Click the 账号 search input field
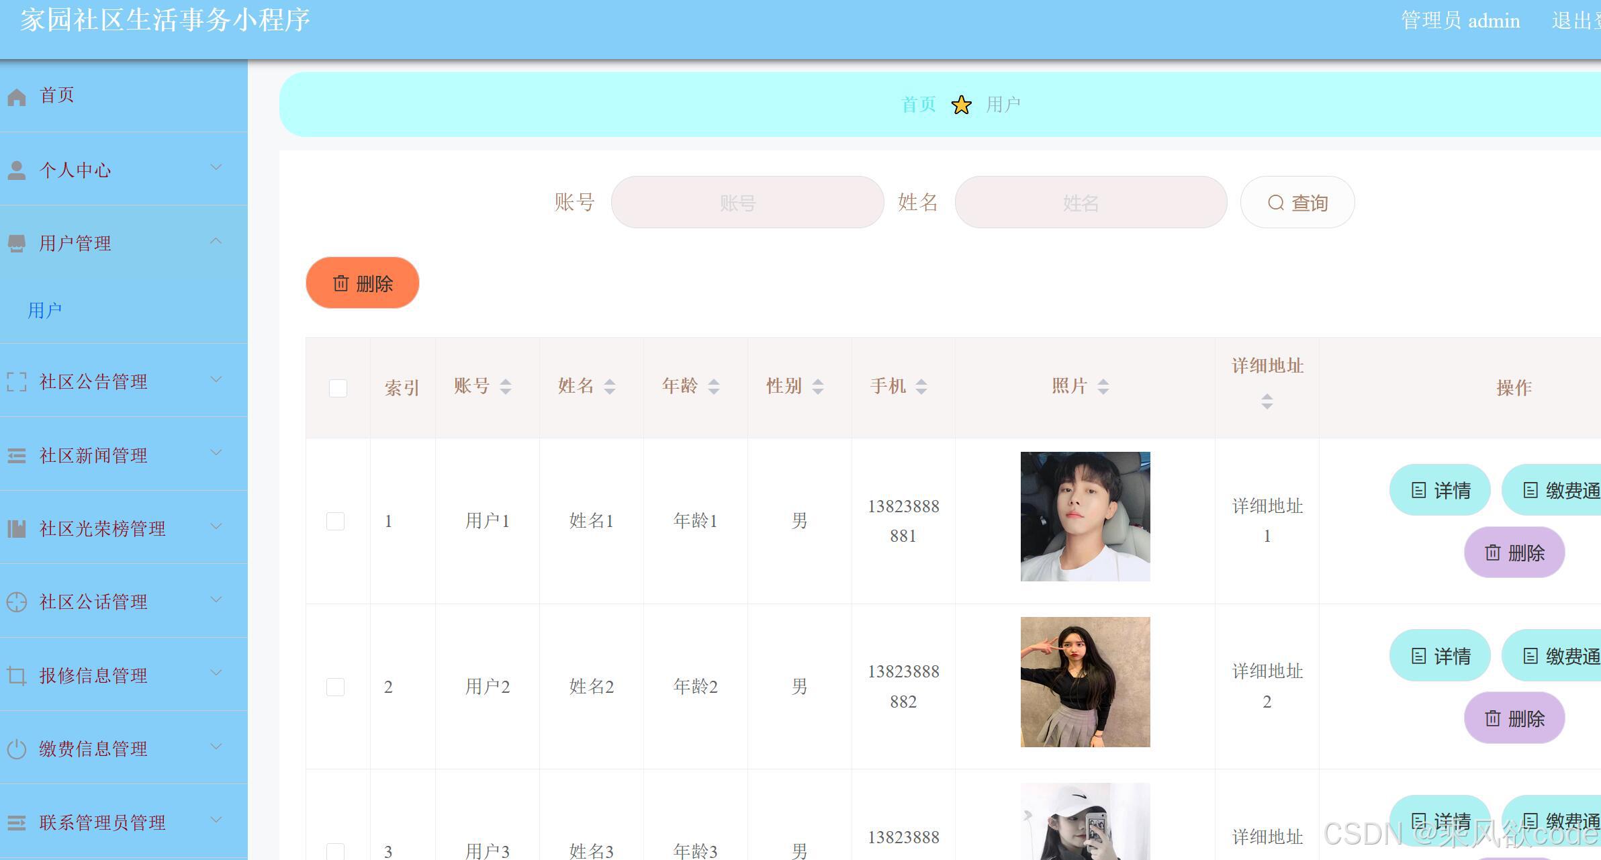The width and height of the screenshot is (1601, 860). point(747,203)
